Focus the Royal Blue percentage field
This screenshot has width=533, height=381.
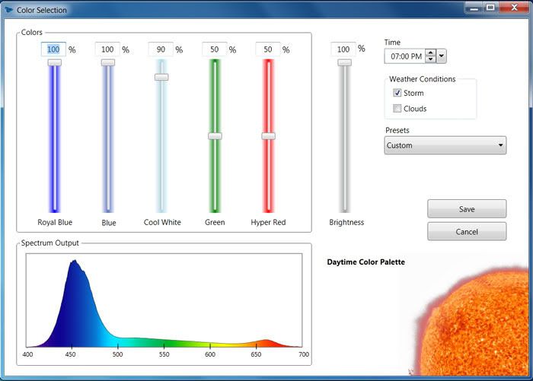tap(53, 49)
